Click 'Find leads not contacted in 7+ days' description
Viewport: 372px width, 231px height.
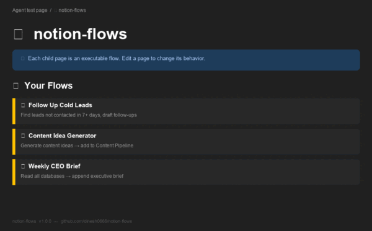[x=79, y=115]
